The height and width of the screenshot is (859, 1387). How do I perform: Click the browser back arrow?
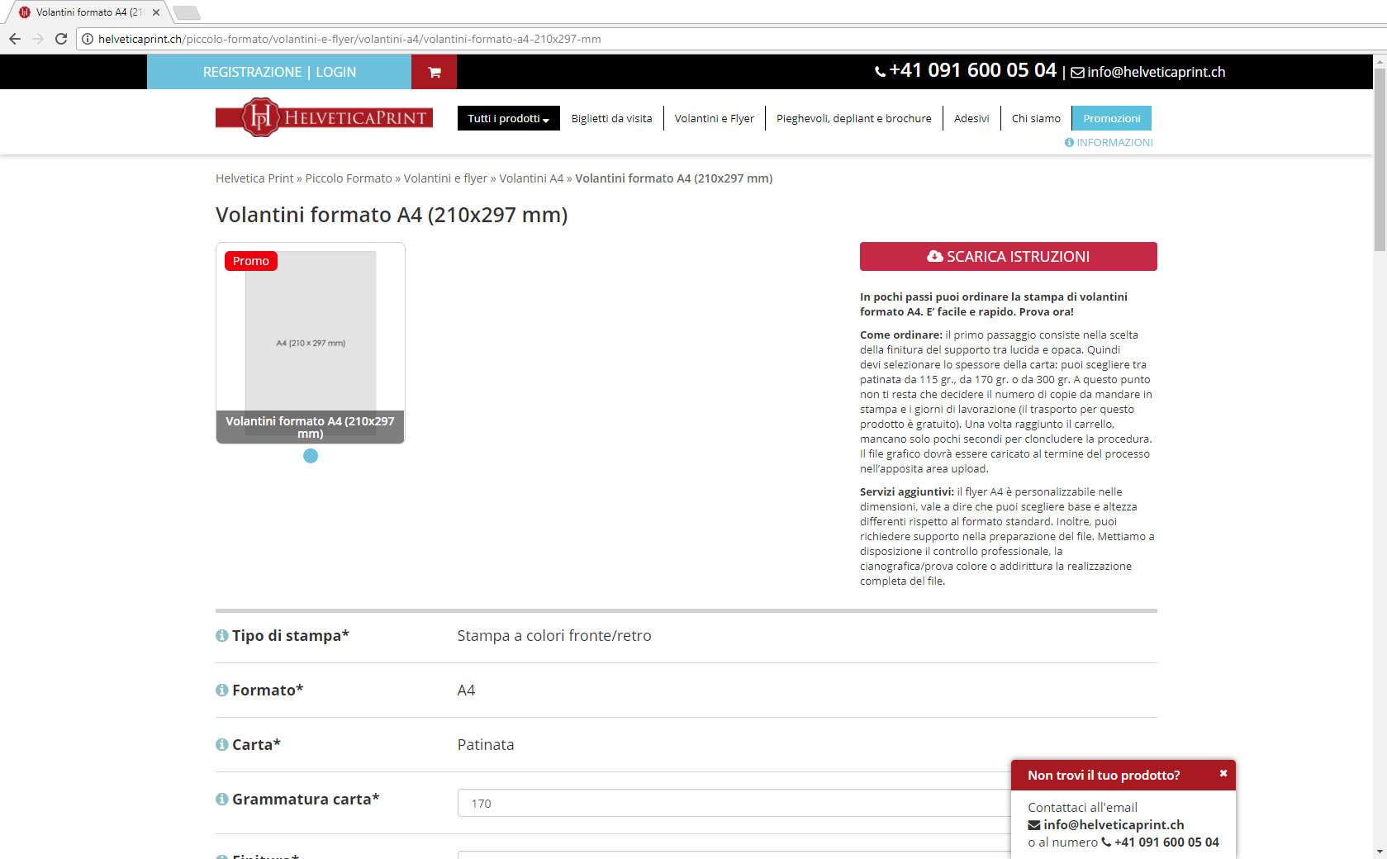tap(14, 39)
